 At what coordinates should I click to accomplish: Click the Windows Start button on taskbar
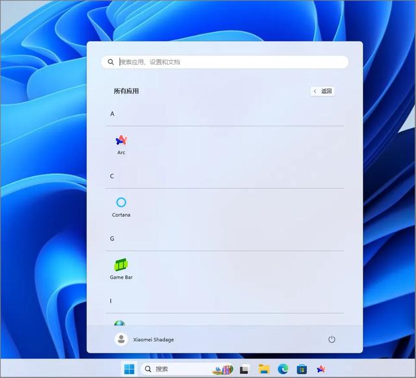tap(129, 369)
